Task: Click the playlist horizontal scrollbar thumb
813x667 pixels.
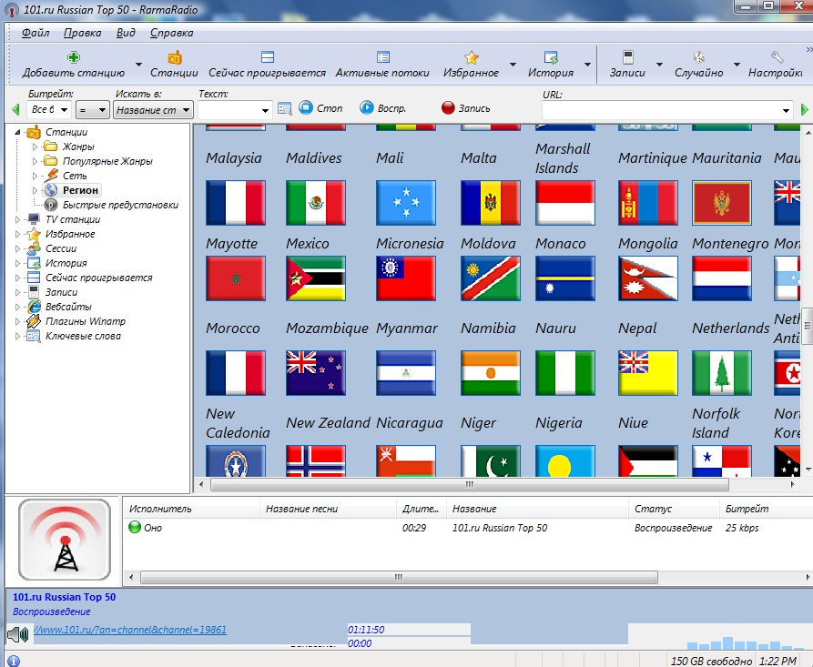Action: pos(399,577)
